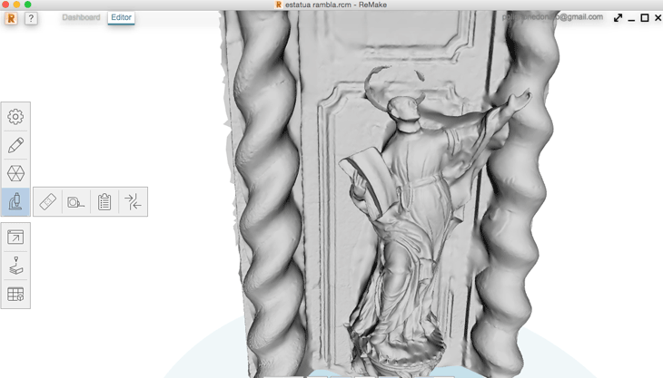Pick the tape measure scale tool
The width and height of the screenshot is (663, 378).
[x=75, y=202]
